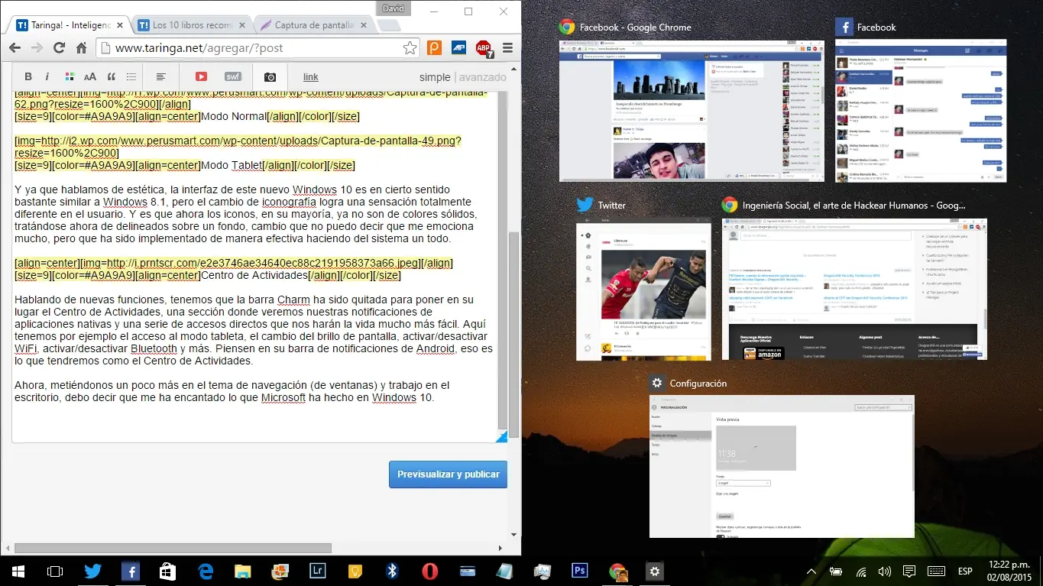Open Photoshop from the taskbar
Image resolution: width=1043 pixels, height=586 pixels.
(x=579, y=571)
